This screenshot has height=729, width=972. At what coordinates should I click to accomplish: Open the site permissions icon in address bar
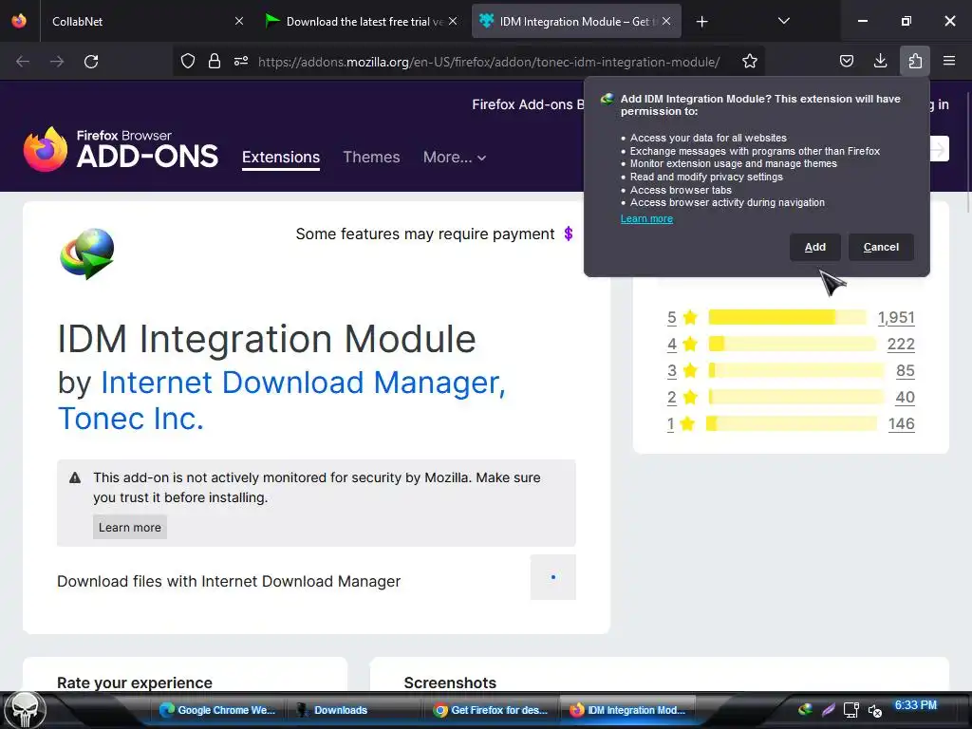[x=241, y=61]
